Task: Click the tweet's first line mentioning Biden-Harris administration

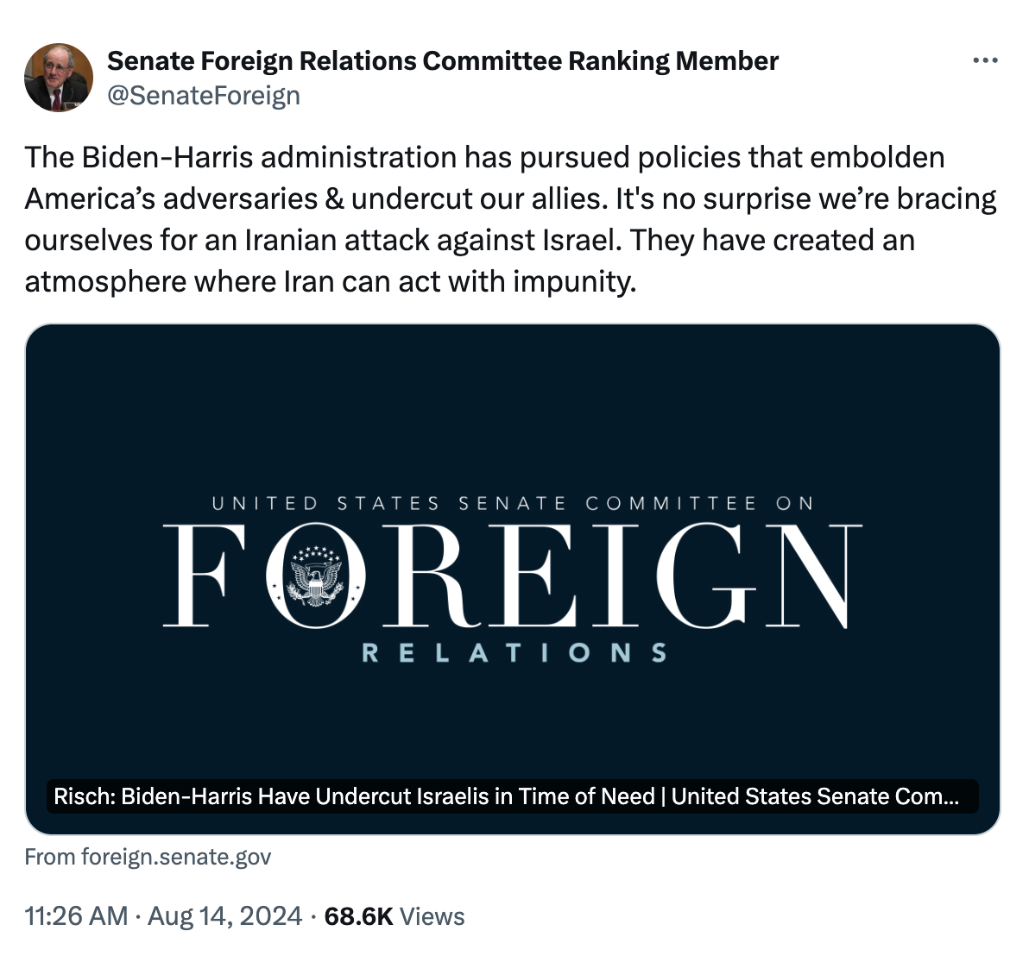Action: (x=484, y=158)
